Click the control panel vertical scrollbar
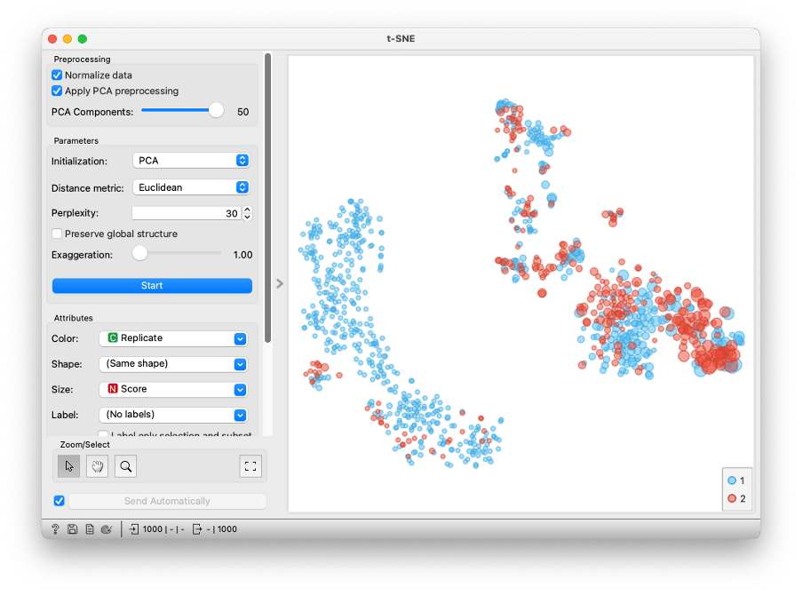Viewport: 803px width, 595px height. point(268,198)
